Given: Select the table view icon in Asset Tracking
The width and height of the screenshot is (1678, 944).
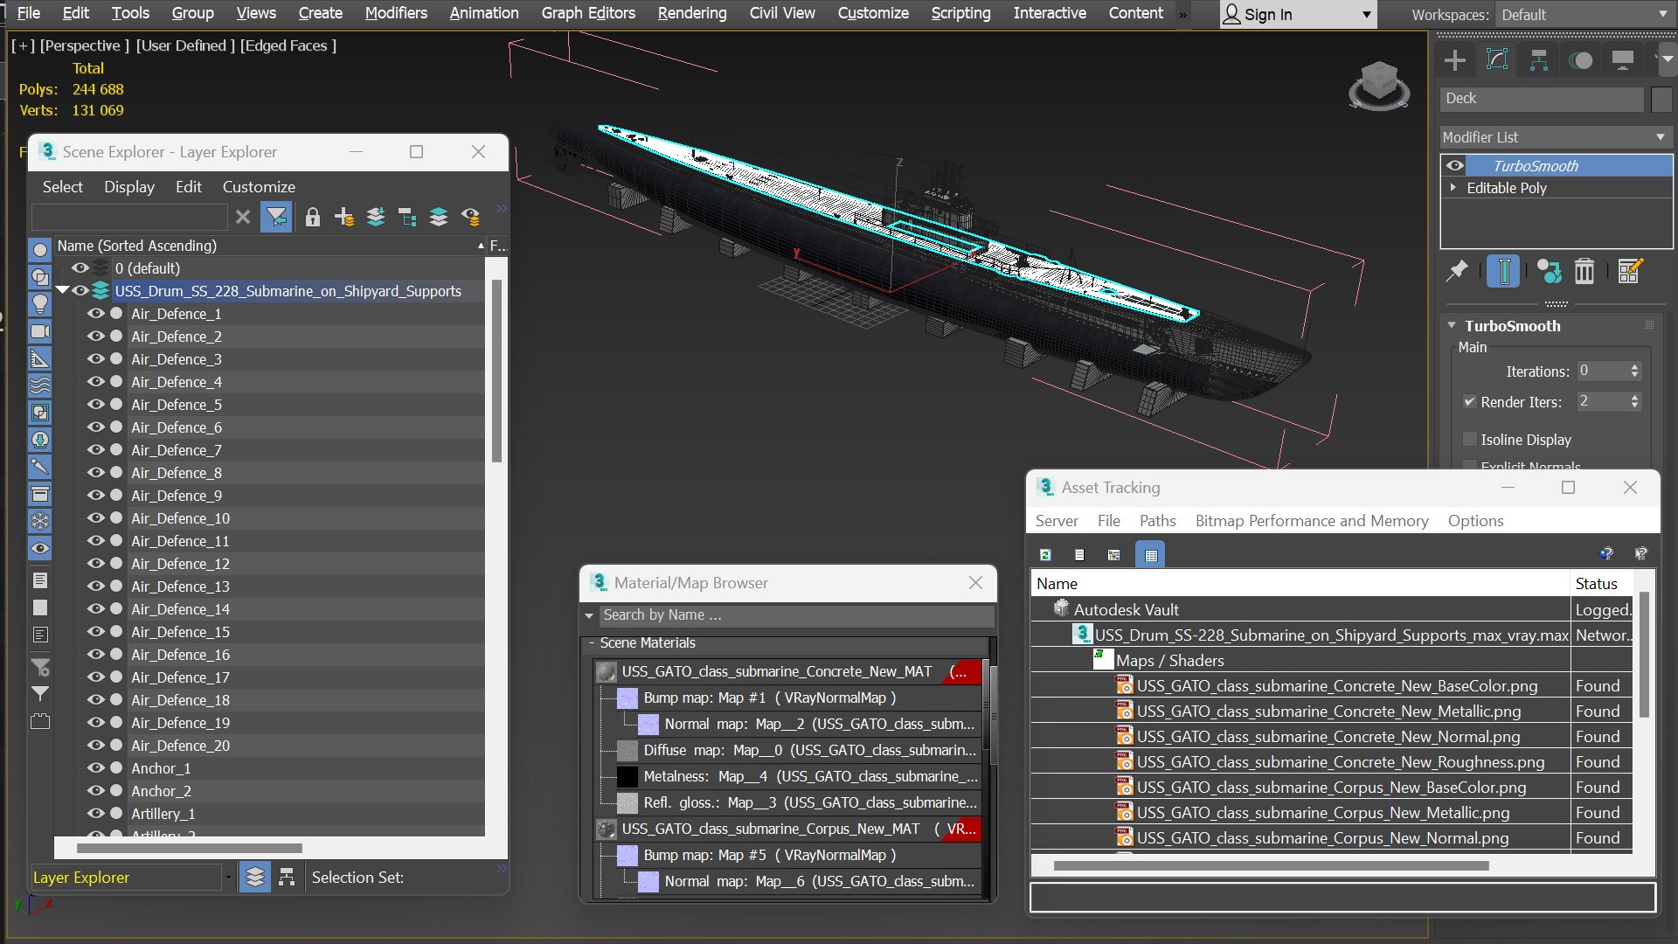Looking at the screenshot, I should coord(1150,555).
